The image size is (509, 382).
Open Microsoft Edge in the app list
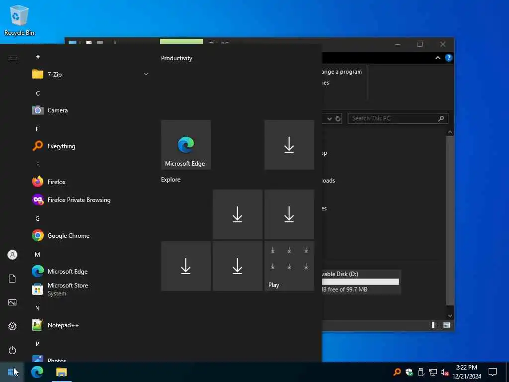90,271
